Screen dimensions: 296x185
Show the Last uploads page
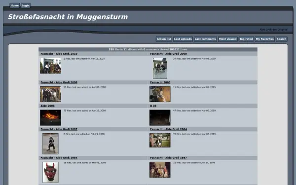click(183, 39)
